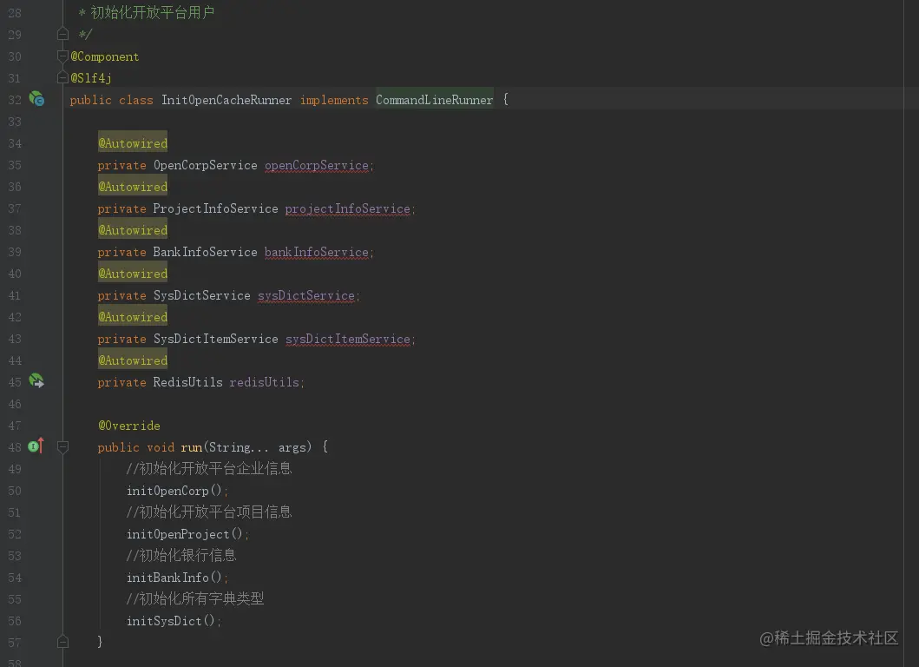Click the BankInfoService type name
The image size is (919, 667).
[205, 252]
